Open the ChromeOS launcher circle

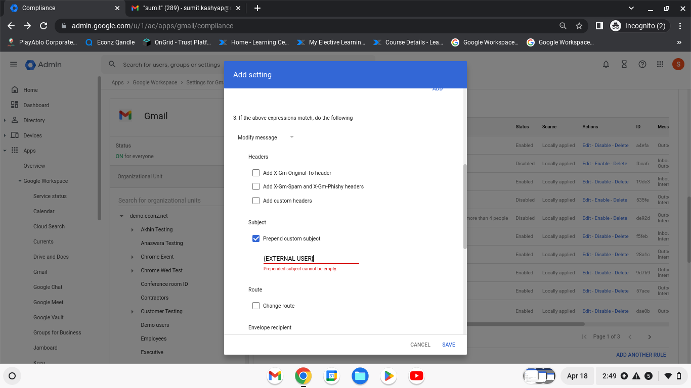tap(13, 376)
